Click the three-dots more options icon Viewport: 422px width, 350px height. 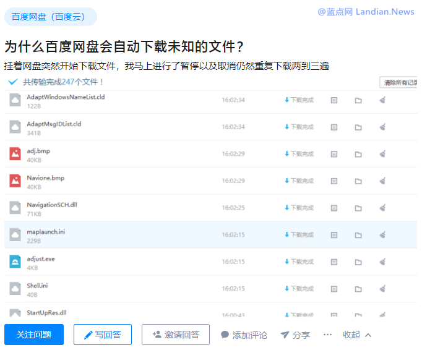[x=327, y=335]
